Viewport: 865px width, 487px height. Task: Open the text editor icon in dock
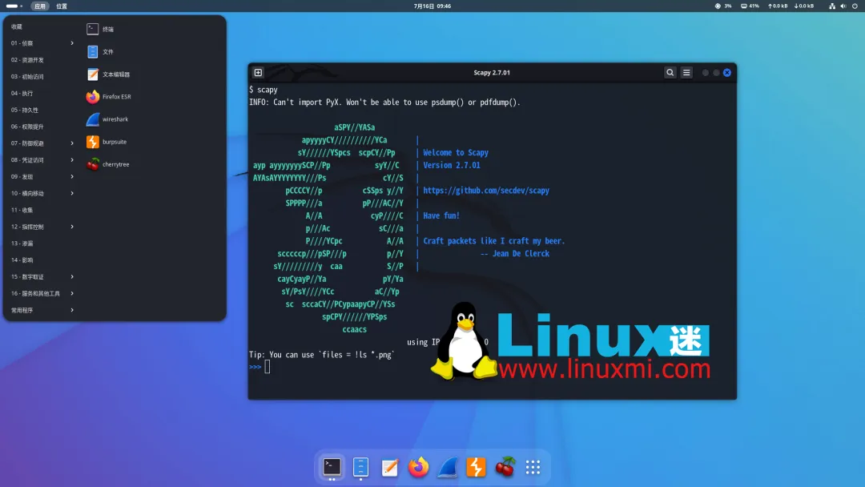[389, 467]
